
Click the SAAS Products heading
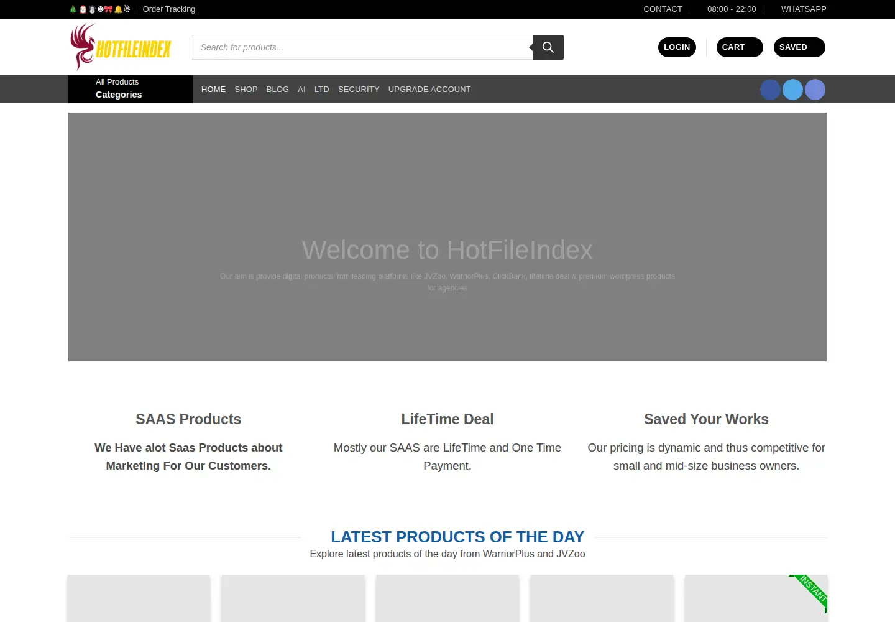(x=188, y=419)
